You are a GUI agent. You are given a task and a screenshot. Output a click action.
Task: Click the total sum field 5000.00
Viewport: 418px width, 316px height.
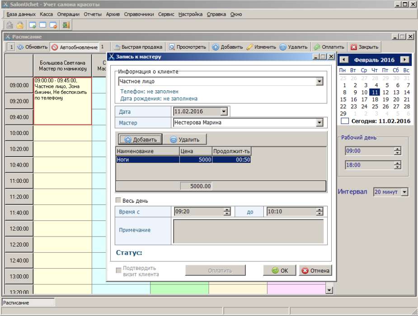pyautogui.click(x=196, y=186)
